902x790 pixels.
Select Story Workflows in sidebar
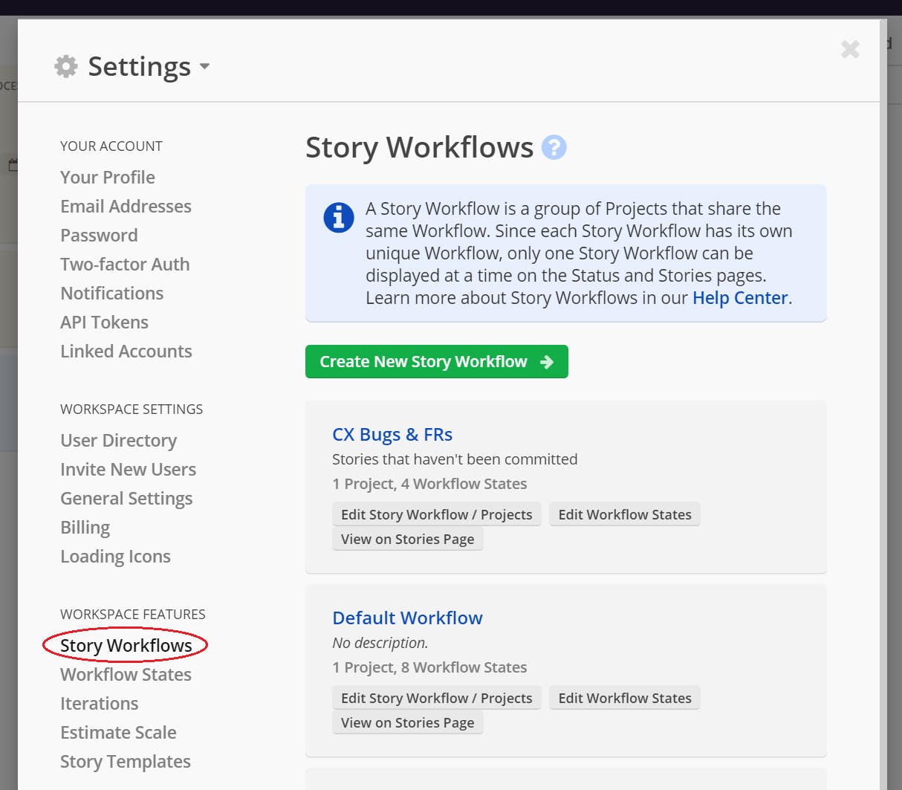(x=126, y=645)
